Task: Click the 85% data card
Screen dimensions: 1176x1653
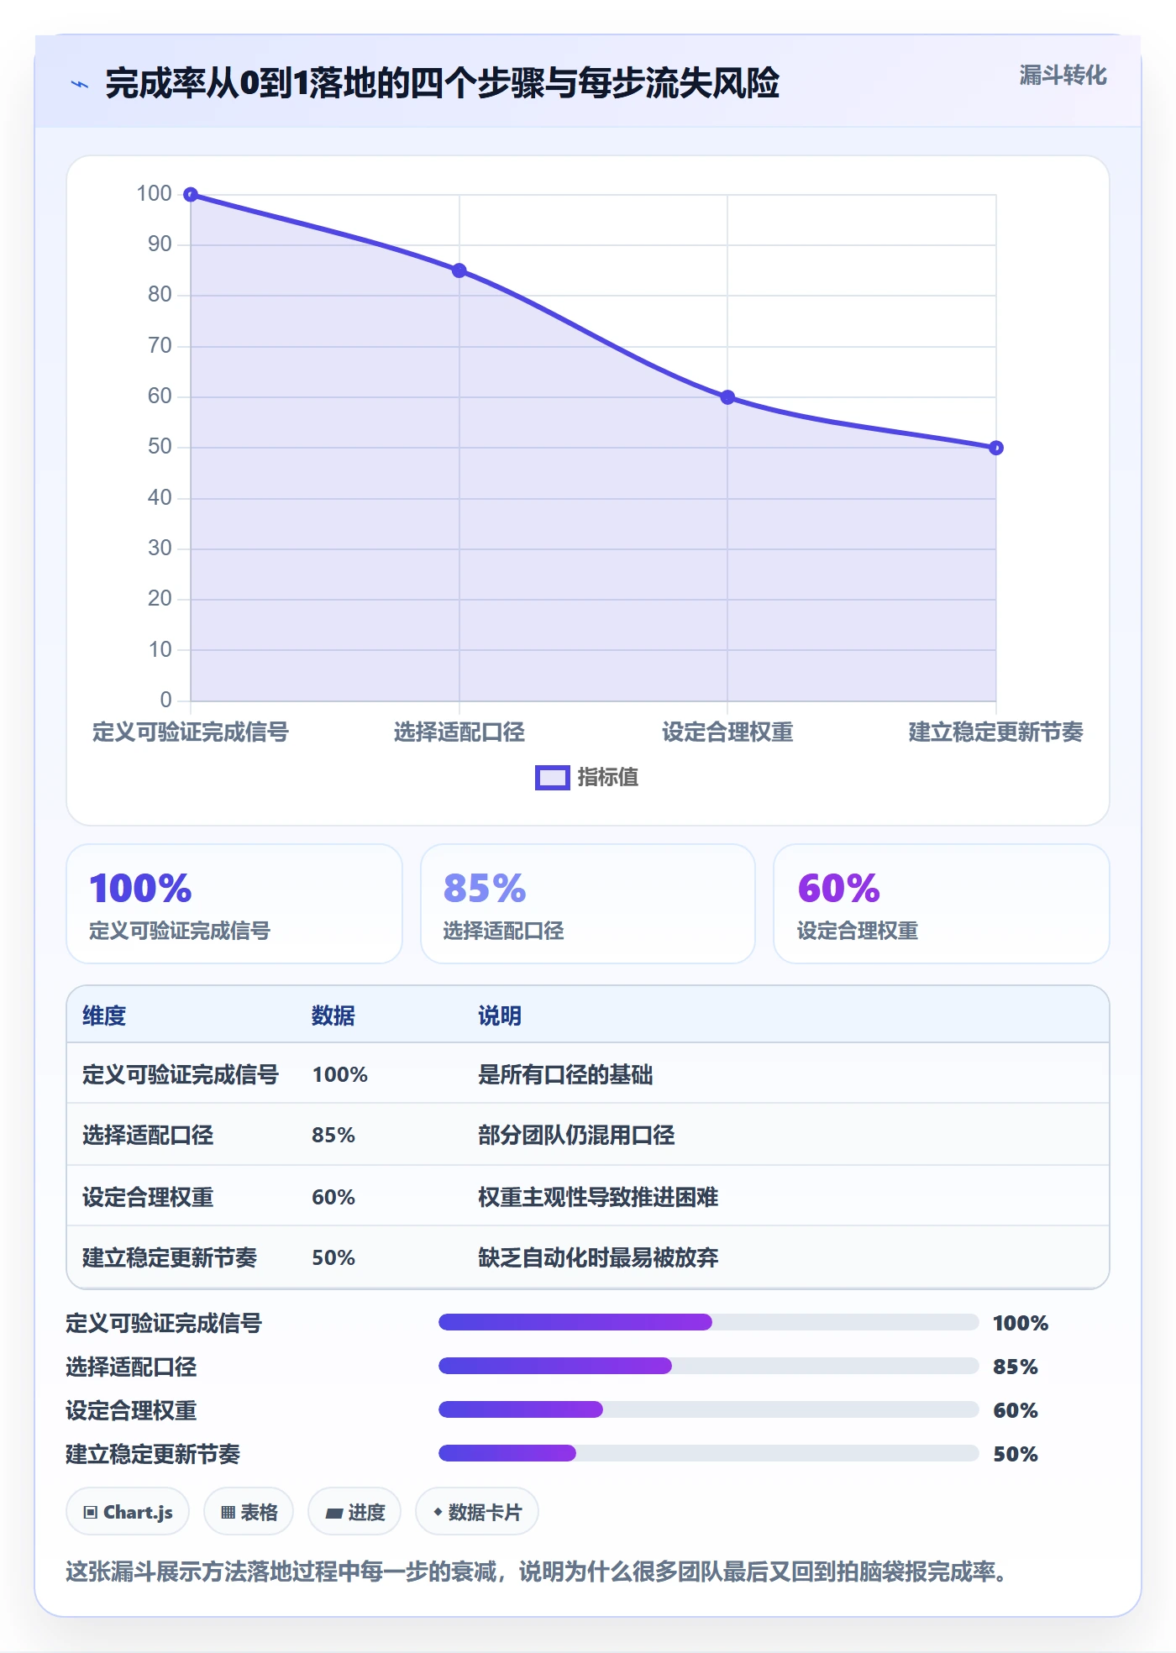Action: coord(588,904)
